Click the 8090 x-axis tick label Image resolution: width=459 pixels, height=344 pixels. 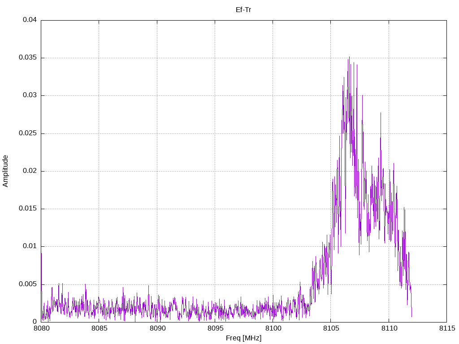coord(157,328)
